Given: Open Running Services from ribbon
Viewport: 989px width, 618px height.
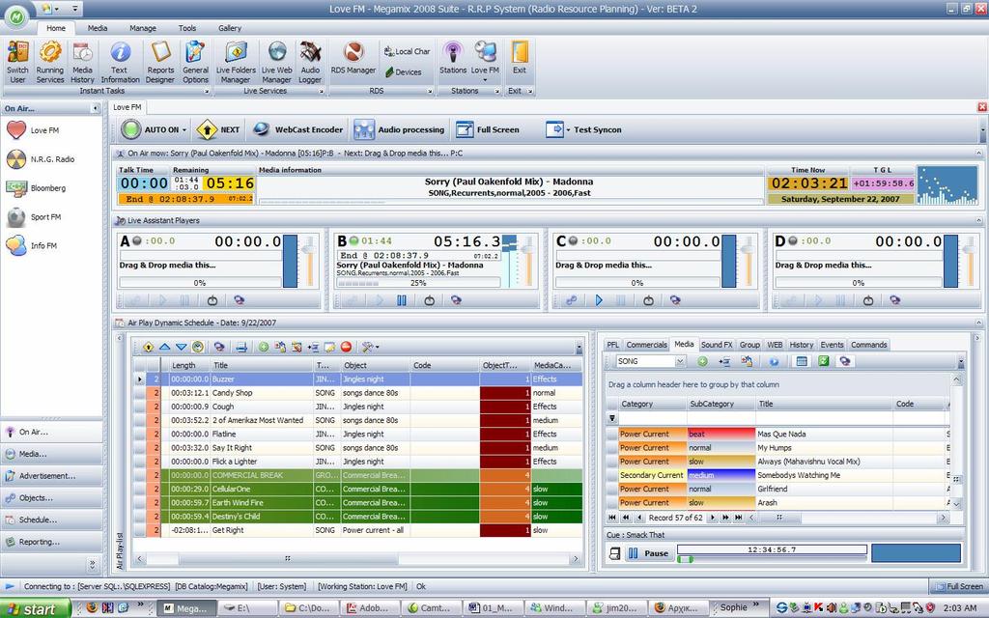Looking at the screenshot, I should coord(50,62).
